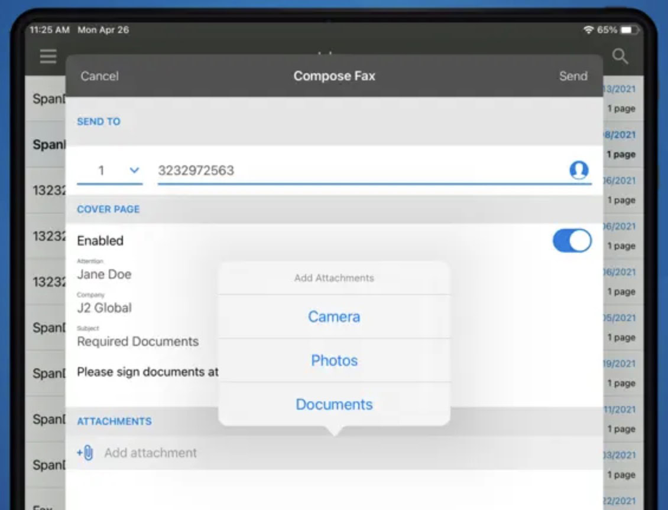Tap the Wi-Fi status icon
Image resolution: width=668 pixels, height=510 pixels.
588,30
